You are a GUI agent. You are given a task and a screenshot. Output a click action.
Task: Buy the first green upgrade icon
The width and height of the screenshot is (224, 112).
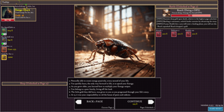tap(4, 31)
